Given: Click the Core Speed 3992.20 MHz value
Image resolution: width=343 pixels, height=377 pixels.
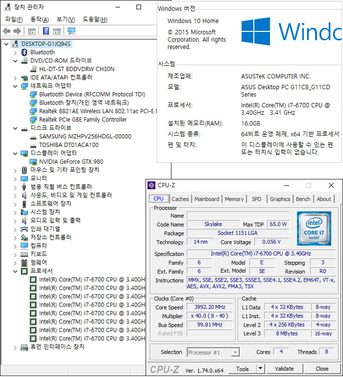Looking at the screenshot, I should coord(210,307).
